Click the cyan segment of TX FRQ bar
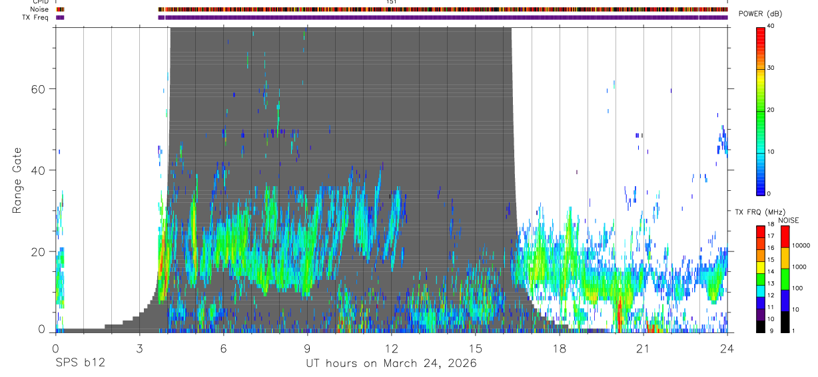 tap(761, 291)
